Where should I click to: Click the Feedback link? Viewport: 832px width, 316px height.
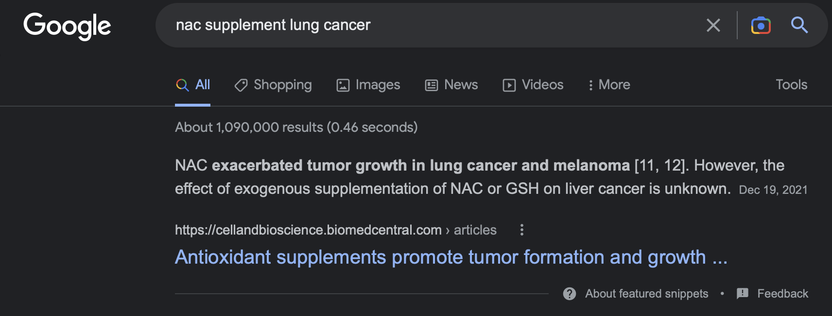tap(782, 294)
